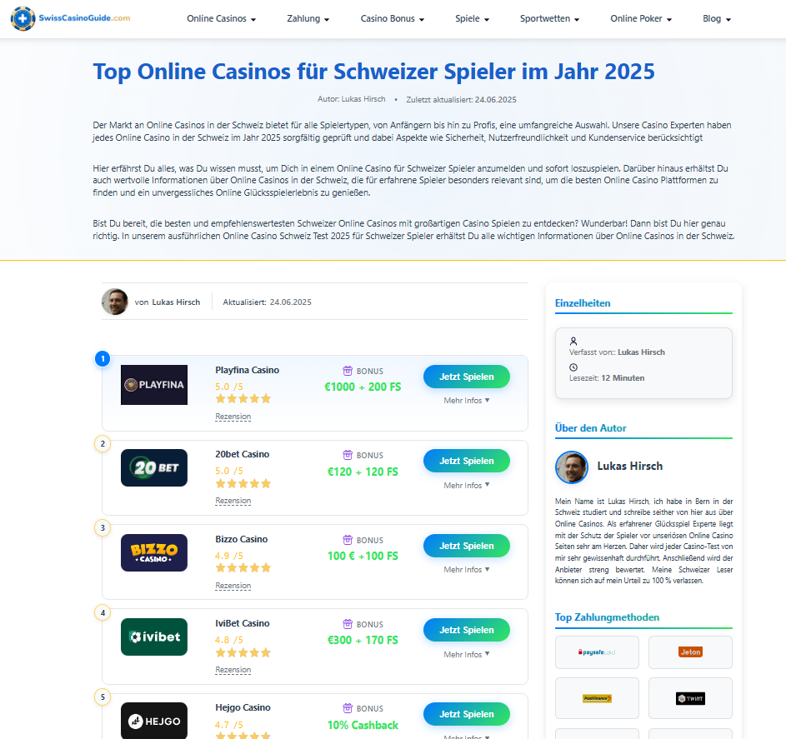The image size is (786, 739).
Task: Select the PostFinance payment method icon
Action: (x=597, y=698)
